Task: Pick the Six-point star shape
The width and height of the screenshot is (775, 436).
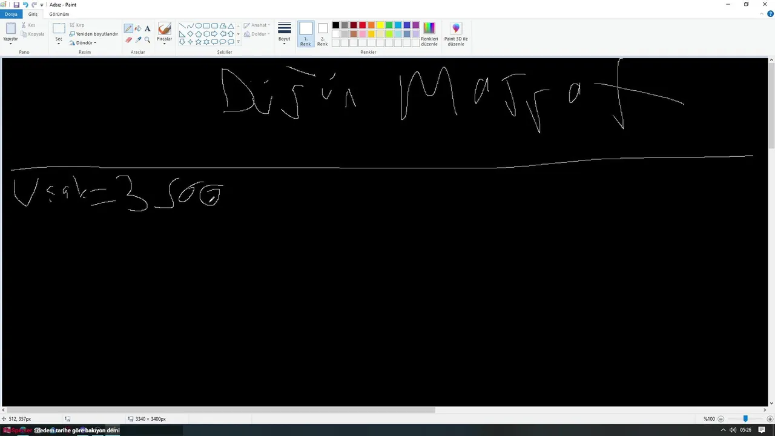Action: coord(206,42)
